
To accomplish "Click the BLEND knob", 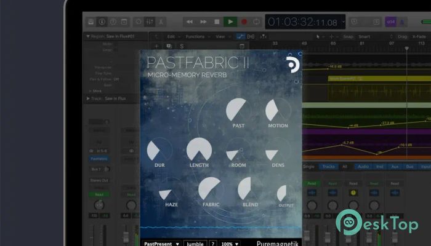I will click(250, 189).
